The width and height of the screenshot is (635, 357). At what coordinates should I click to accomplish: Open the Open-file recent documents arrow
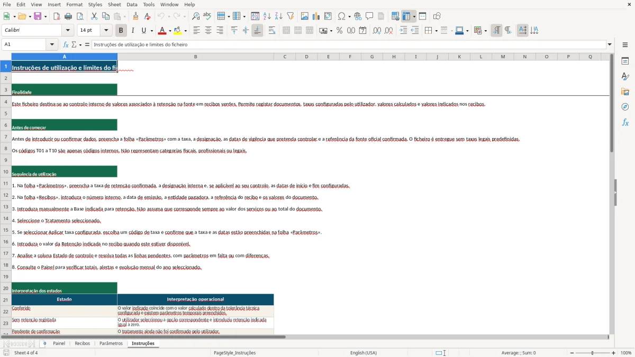pyautogui.click(x=29, y=16)
